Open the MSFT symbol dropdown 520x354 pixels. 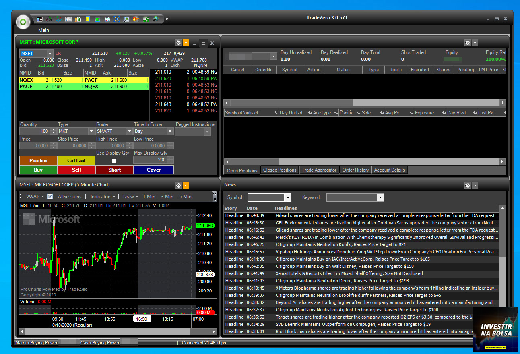[50, 54]
